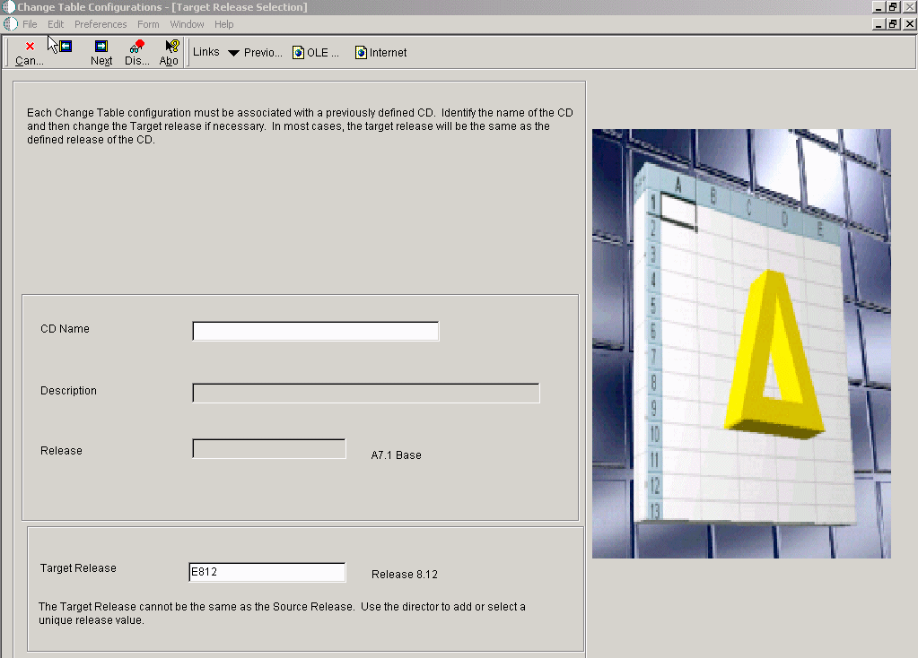The image size is (918, 658).
Task: Click the 'A7.1 Base' release text
Action: click(x=397, y=455)
